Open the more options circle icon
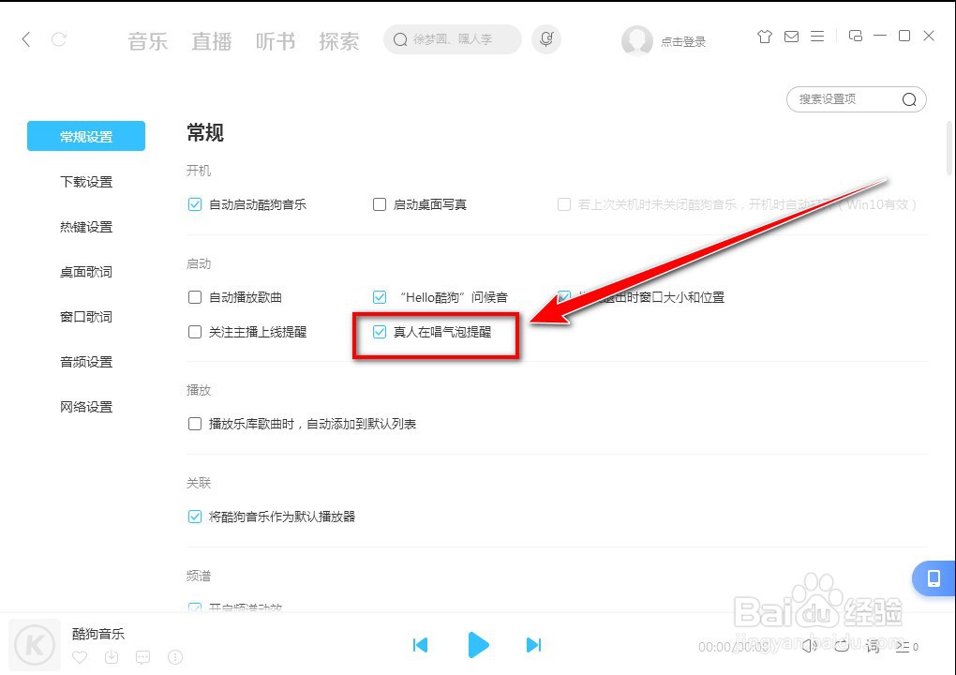This screenshot has height=675, width=956. pyautogui.click(x=175, y=657)
